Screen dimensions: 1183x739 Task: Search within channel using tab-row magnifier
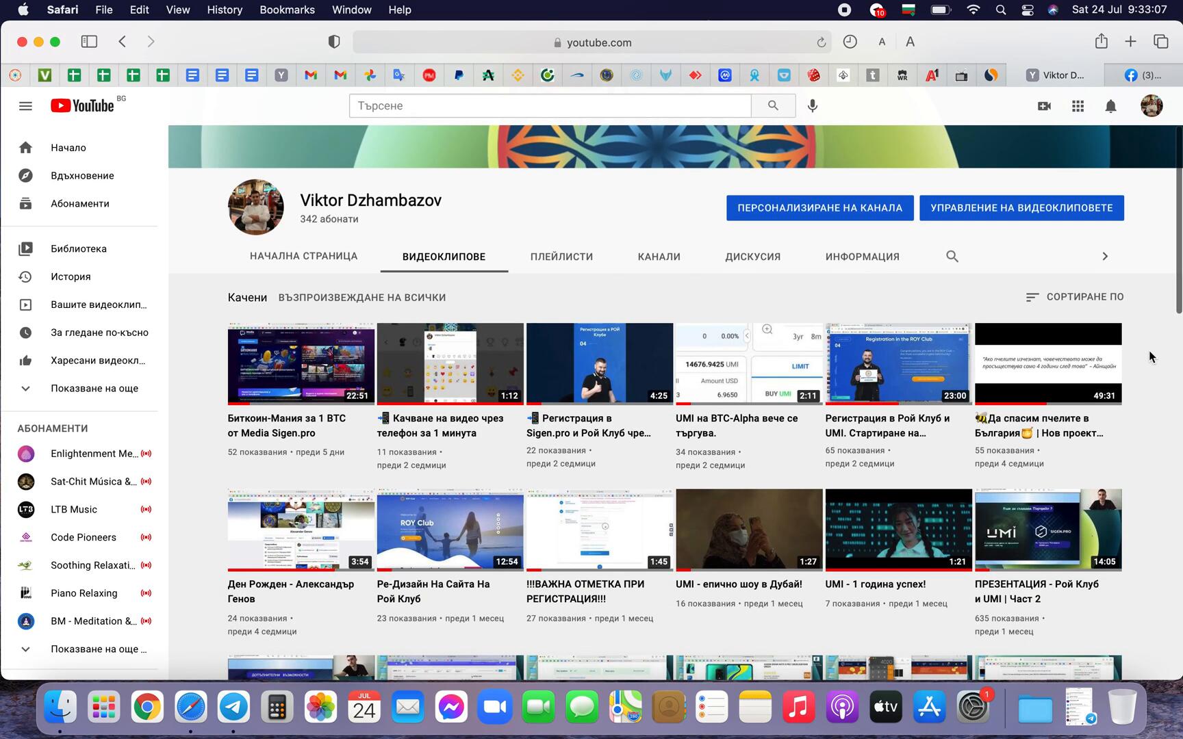(952, 257)
